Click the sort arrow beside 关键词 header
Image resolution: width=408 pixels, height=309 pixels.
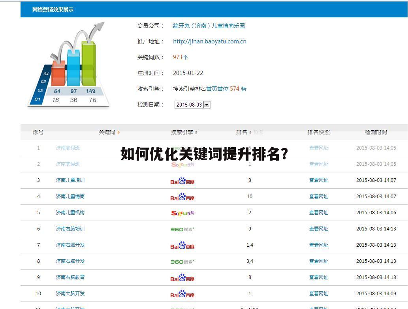click(118, 133)
